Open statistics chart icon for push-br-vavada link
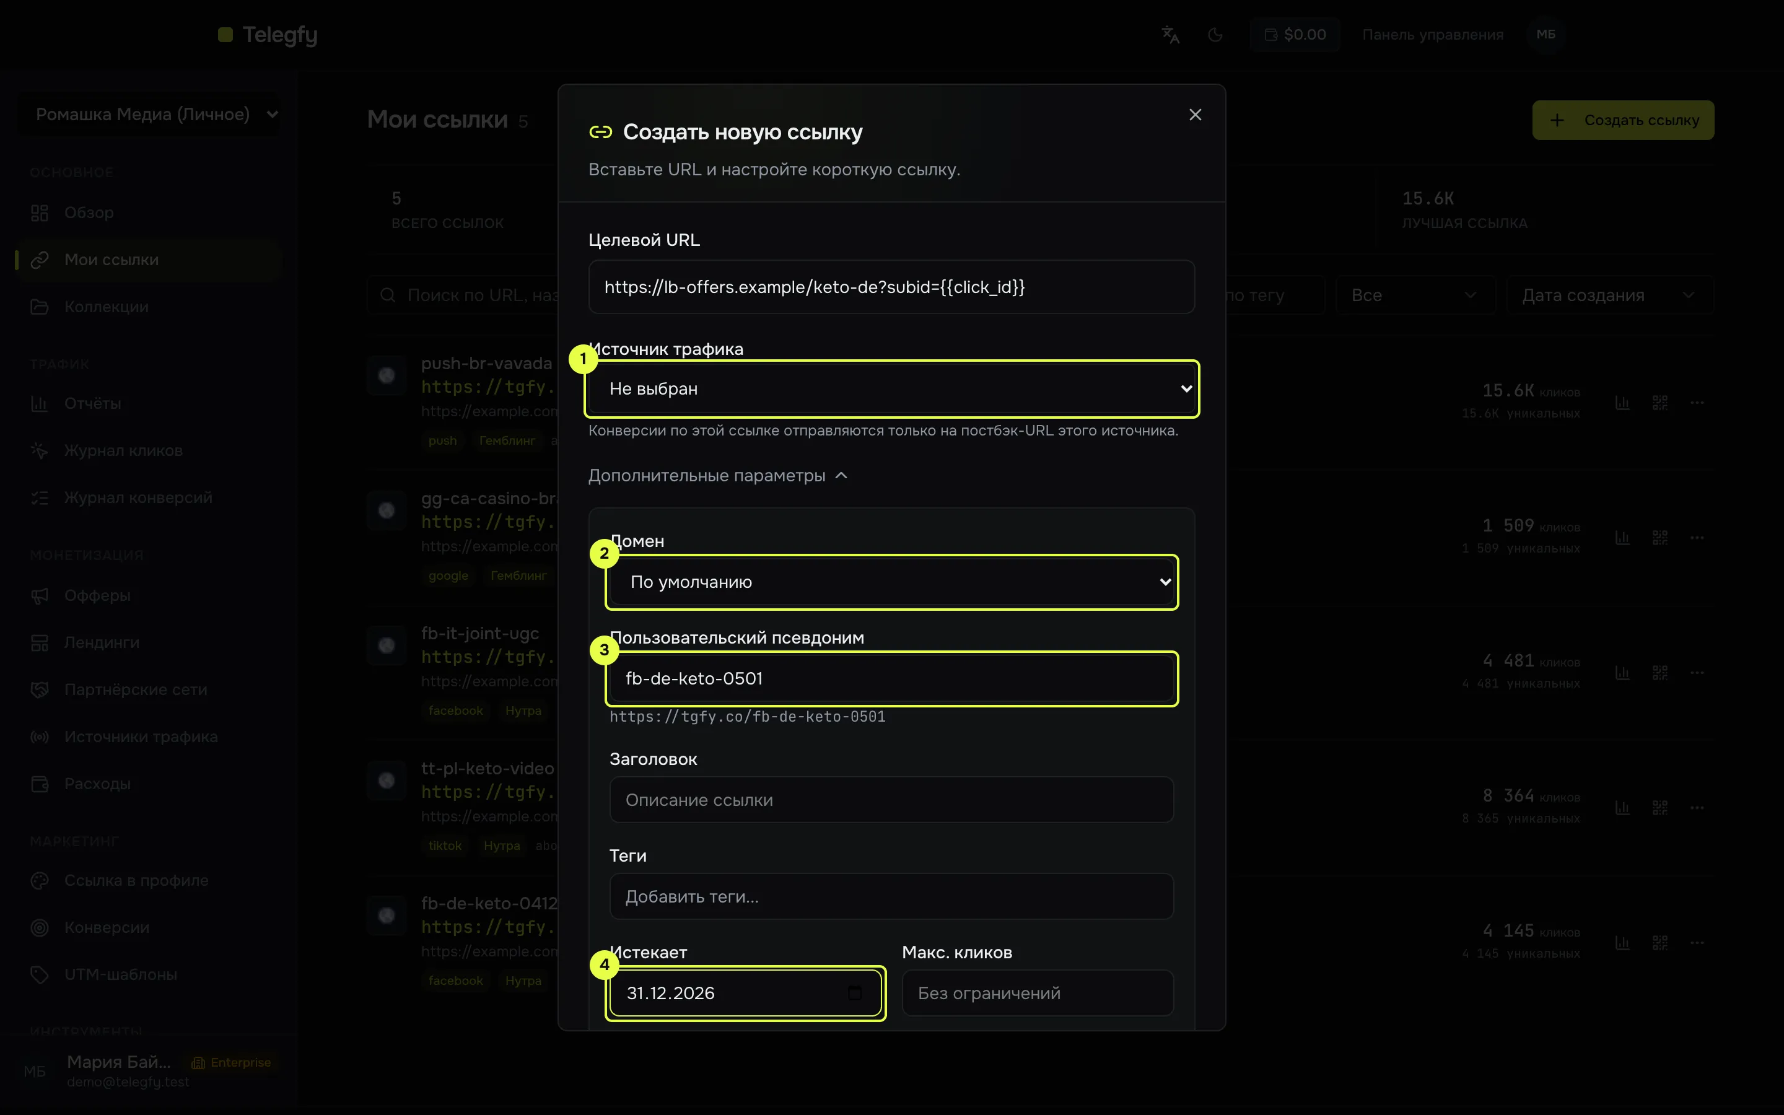 1622,403
